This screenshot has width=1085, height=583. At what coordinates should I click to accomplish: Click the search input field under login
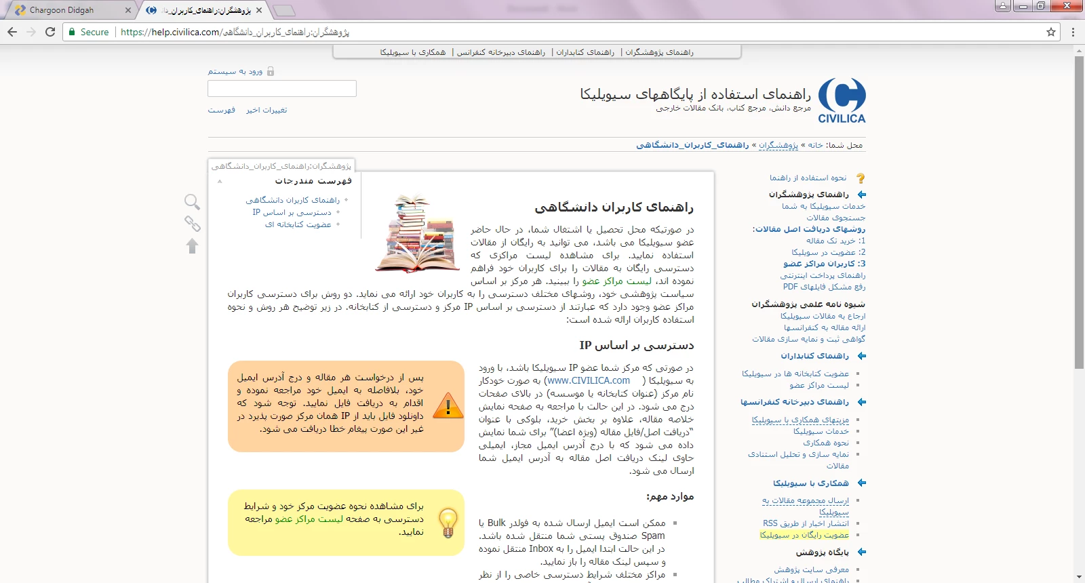[x=281, y=89]
